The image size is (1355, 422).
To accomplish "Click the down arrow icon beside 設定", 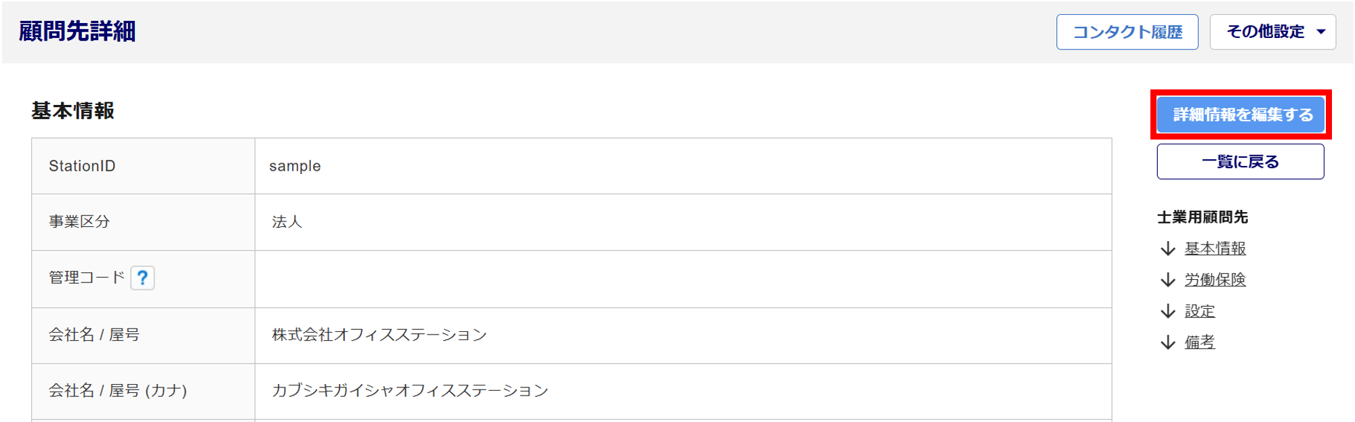I will (1167, 311).
